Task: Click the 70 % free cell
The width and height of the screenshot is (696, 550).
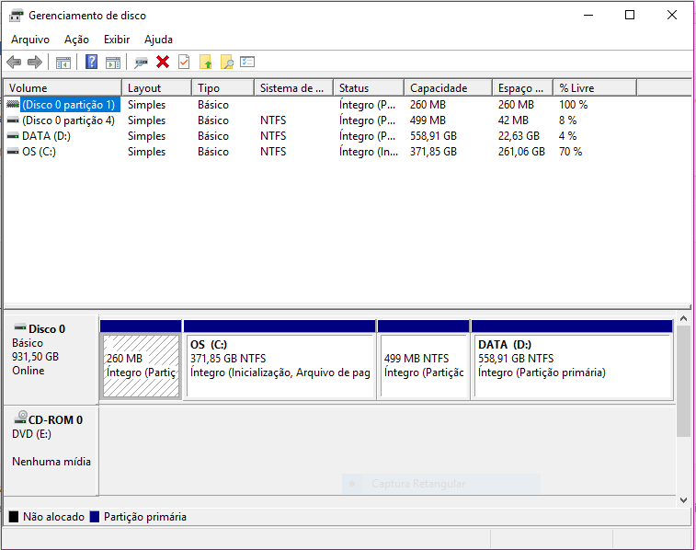Action: (570, 152)
